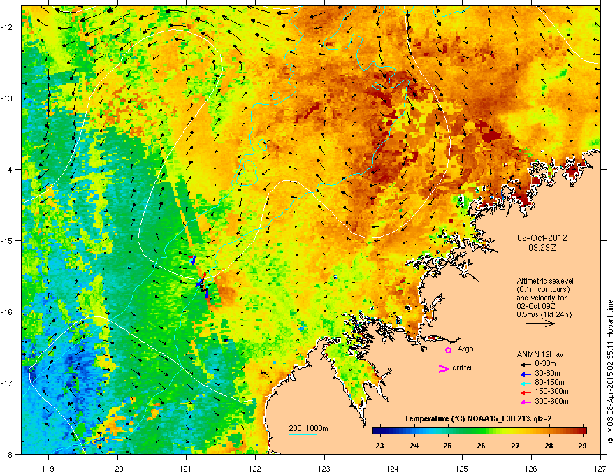Screen dimensions: 615x475
Task: Click the latitude axis label -18
Action: click(8, 454)
